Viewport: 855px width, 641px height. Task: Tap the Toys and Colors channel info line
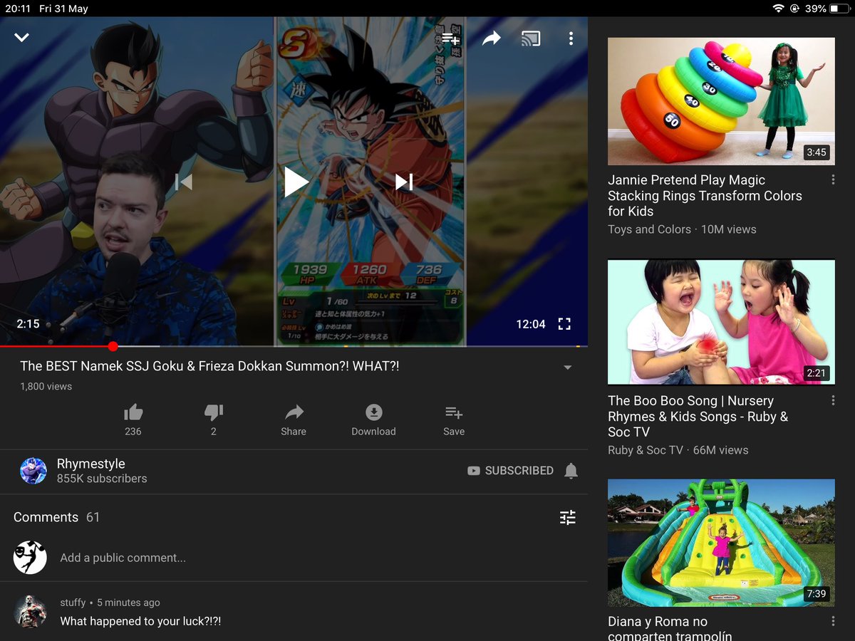682,229
